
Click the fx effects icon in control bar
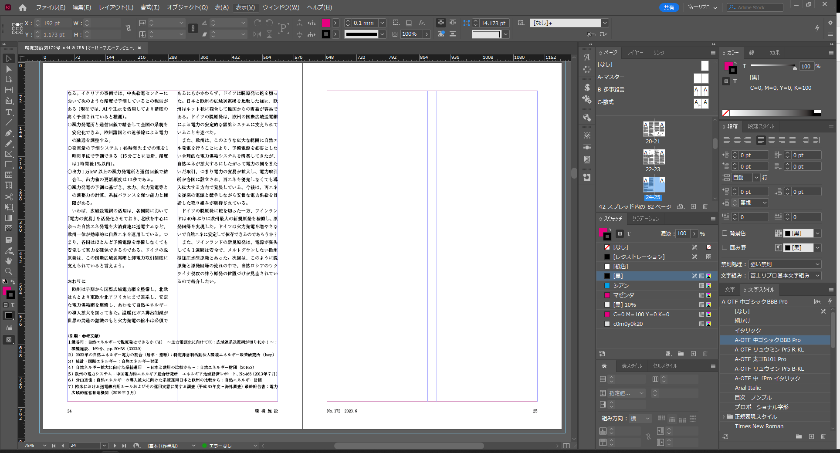[422, 23]
